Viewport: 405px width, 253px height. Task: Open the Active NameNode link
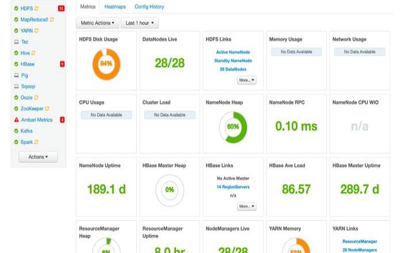pyautogui.click(x=234, y=52)
